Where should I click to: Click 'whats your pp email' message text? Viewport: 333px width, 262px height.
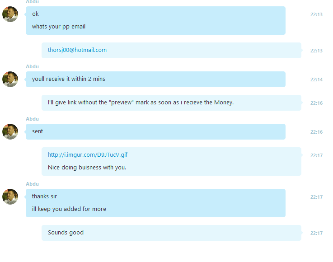(59, 27)
